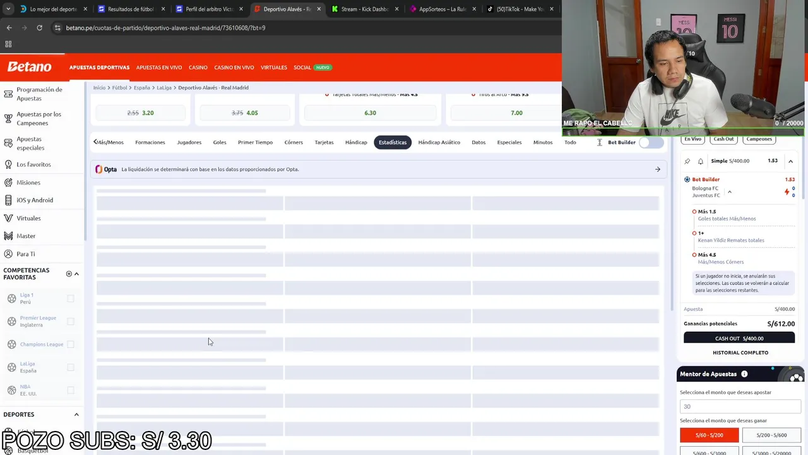The image size is (808, 455).
Task: Click the CASH OUT S/400.00 button
Action: 739,338
